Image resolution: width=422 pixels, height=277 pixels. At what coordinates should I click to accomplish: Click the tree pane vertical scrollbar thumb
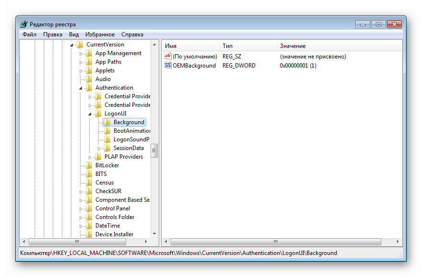coord(154,150)
